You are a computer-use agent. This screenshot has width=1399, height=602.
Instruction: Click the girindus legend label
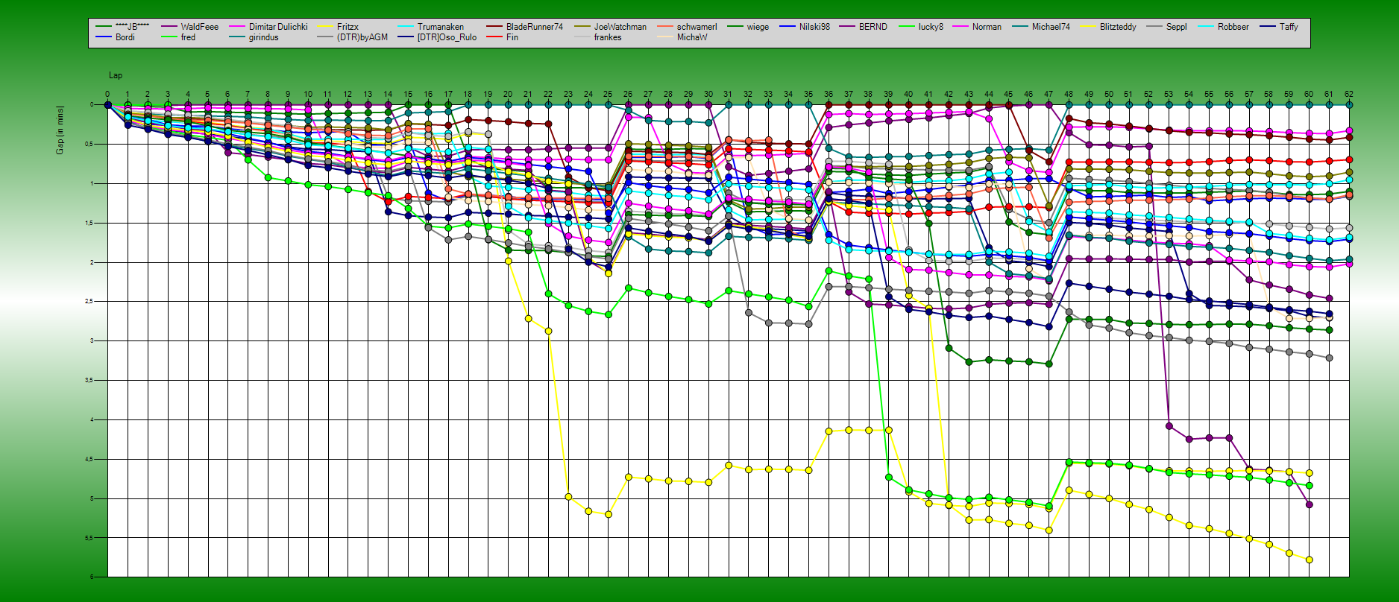point(263,37)
